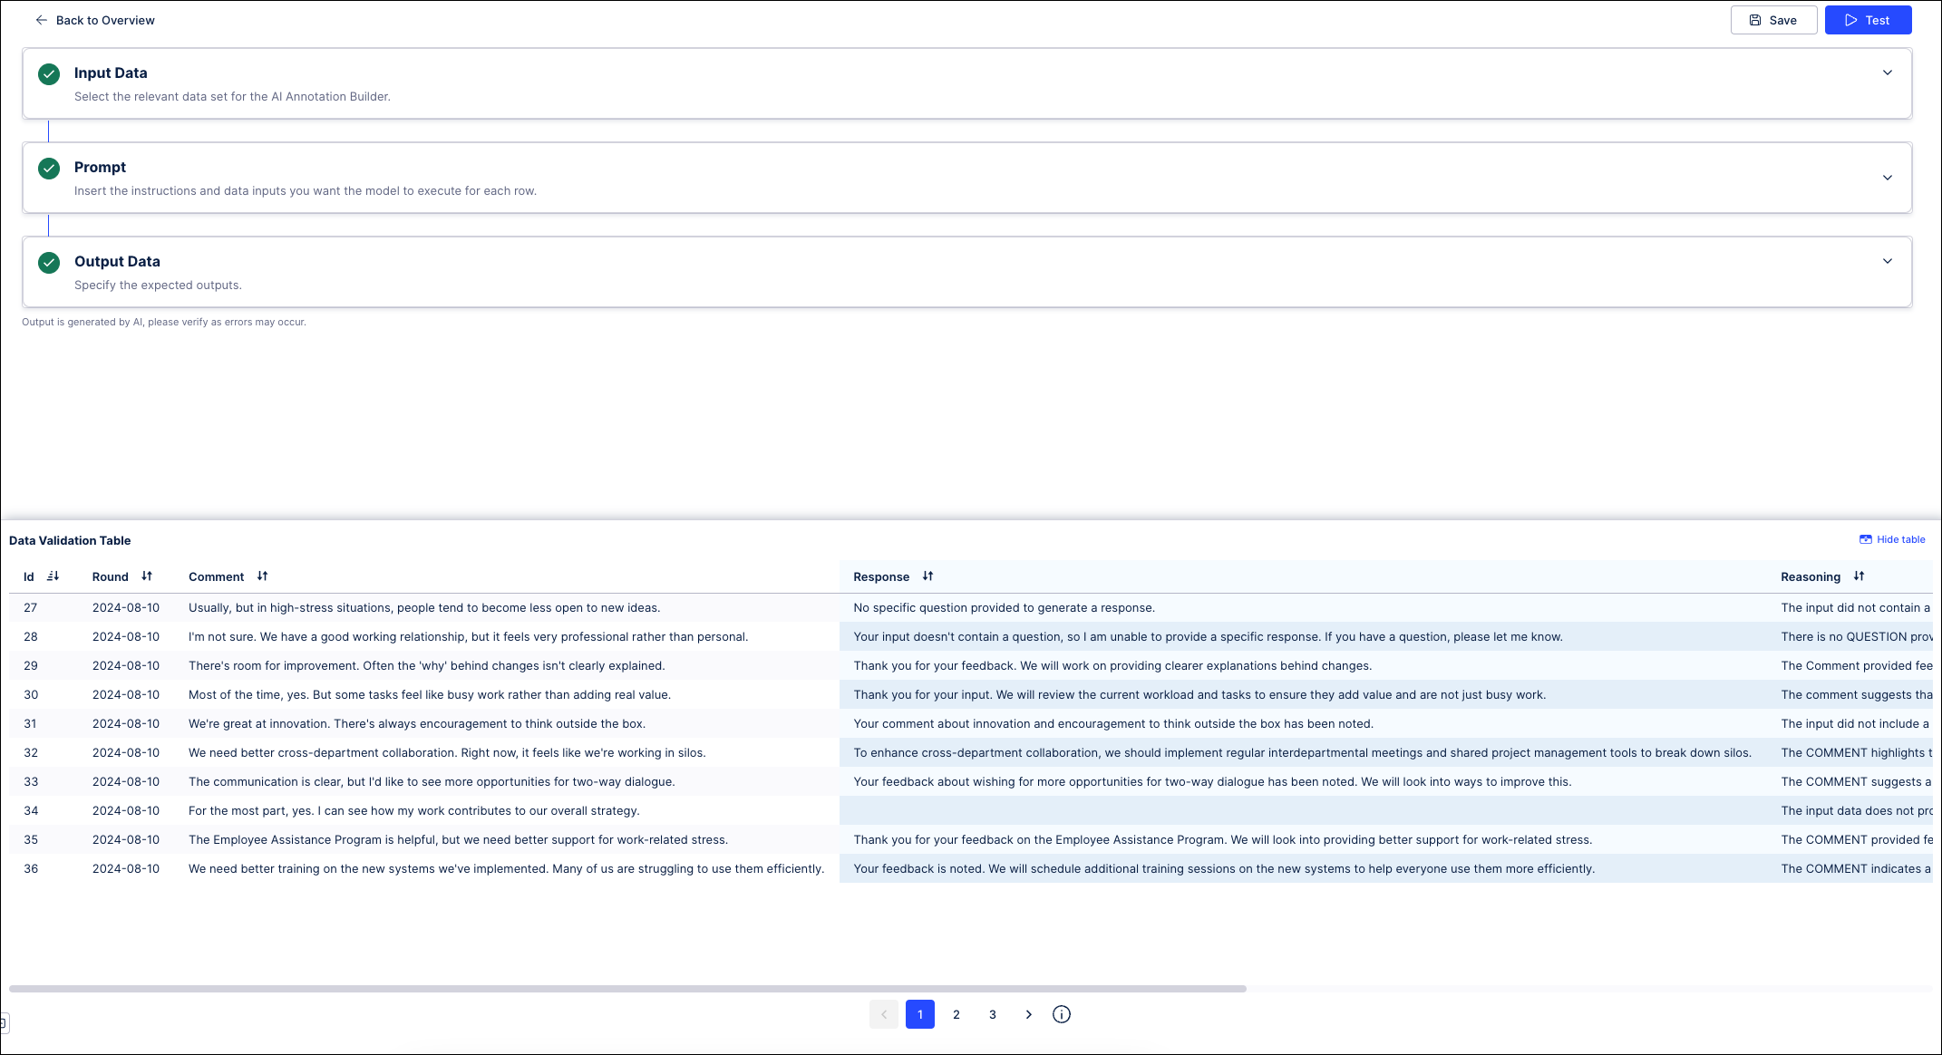Select row Id 27 cell
This screenshot has height=1055, width=1942.
31,607
